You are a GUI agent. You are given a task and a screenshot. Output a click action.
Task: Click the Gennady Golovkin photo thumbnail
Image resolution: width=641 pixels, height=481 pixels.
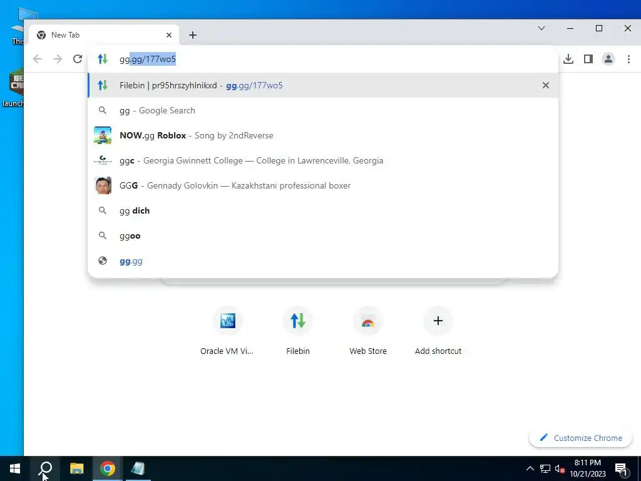point(103,185)
